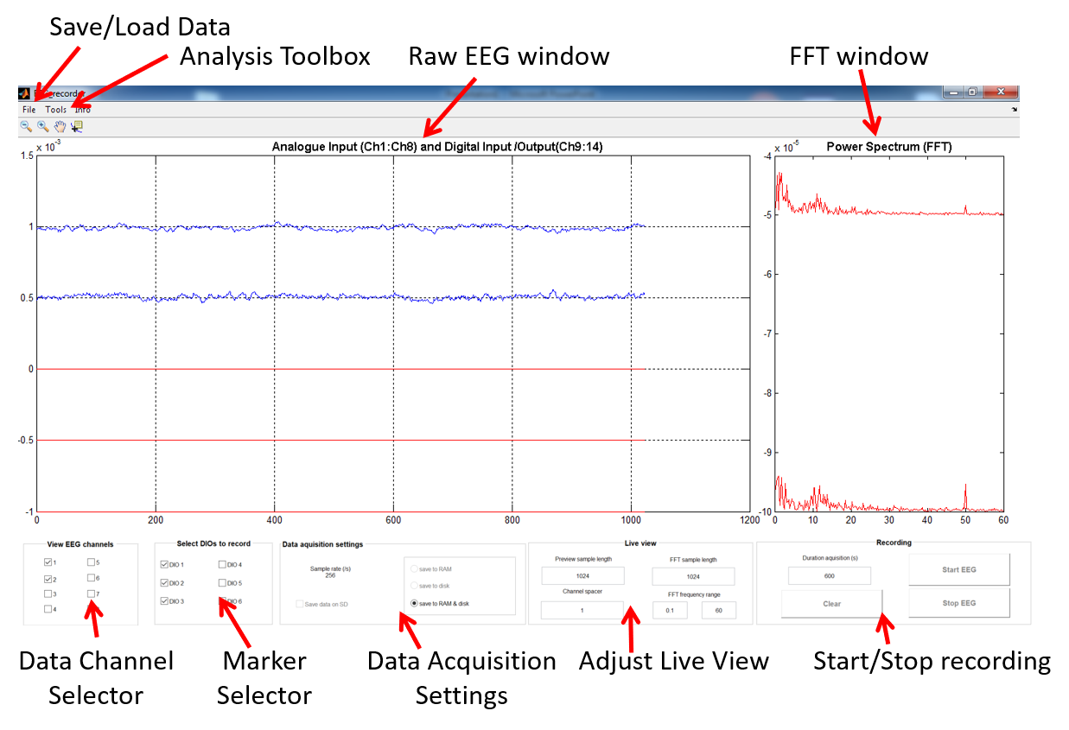The height and width of the screenshot is (730, 1069).
Task: Enable EEG channel 5 checkbox
Action: 92,563
